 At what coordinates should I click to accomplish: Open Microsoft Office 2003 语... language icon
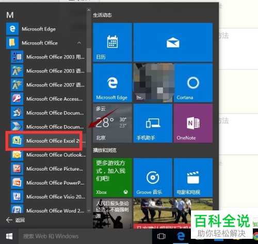(17, 71)
